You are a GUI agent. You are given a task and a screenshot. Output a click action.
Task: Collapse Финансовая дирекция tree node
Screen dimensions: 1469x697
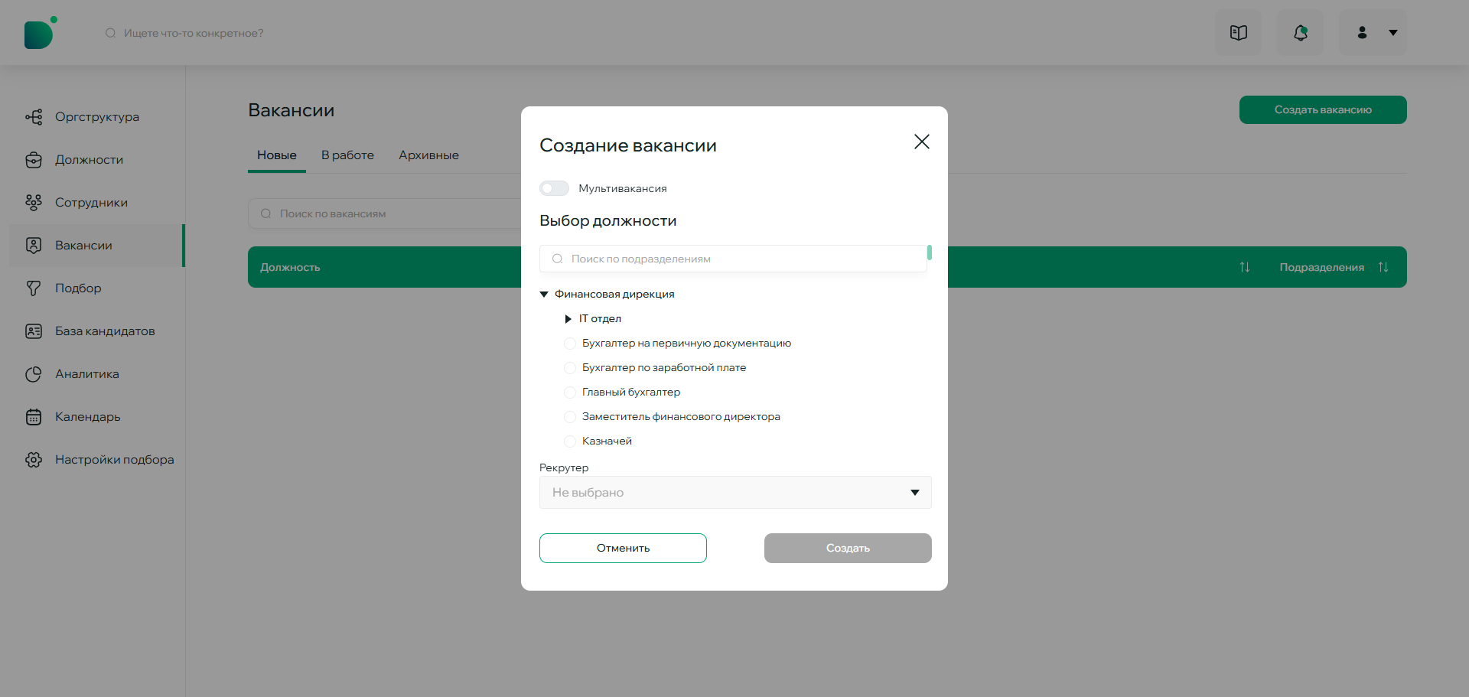pos(544,295)
